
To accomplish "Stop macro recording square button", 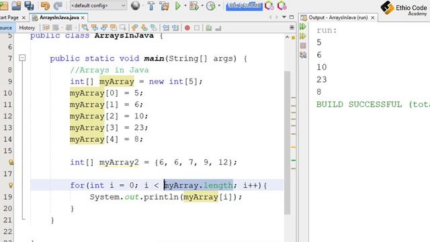I will pyautogui.click(x=197, y=28).
